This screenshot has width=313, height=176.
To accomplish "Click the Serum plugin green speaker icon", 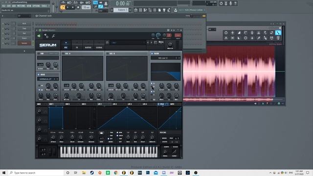I will pos(39,36).
